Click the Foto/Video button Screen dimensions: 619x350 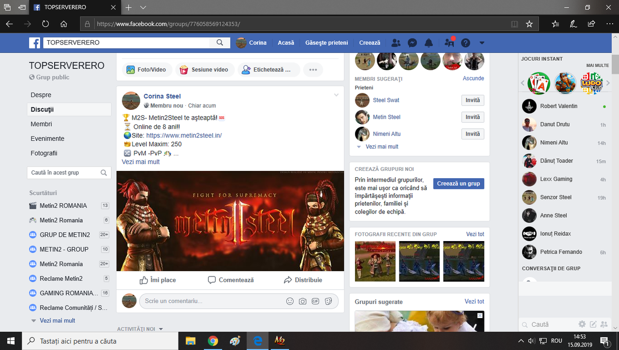click(x=147, y=70)
